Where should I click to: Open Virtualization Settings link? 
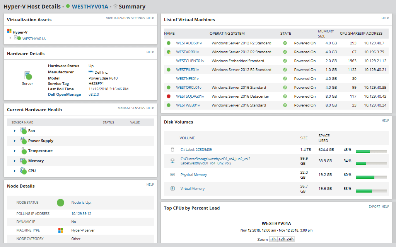(x=125, y=18)
